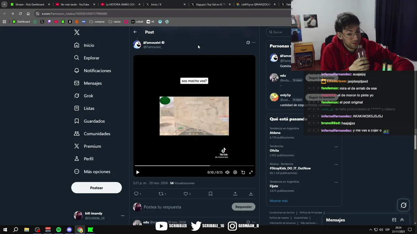Click the reply icon under the post
417x234 pixels.
pos(136,194)
